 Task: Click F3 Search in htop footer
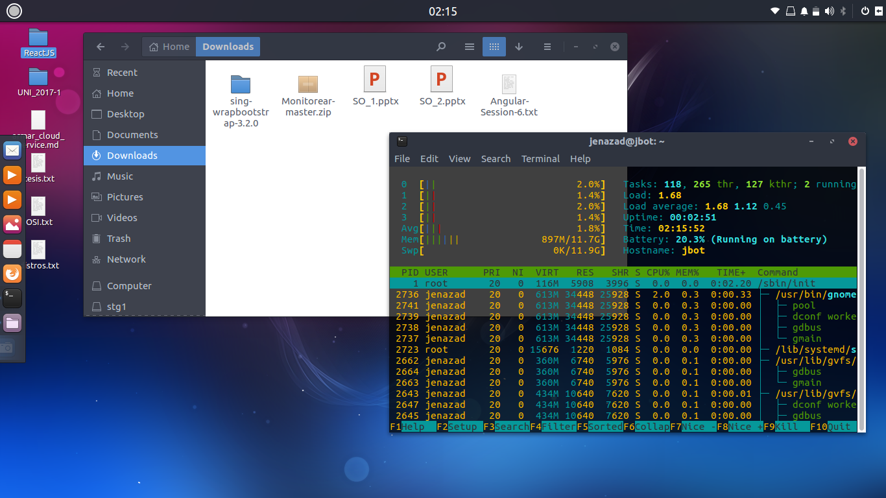coord(507,427)
